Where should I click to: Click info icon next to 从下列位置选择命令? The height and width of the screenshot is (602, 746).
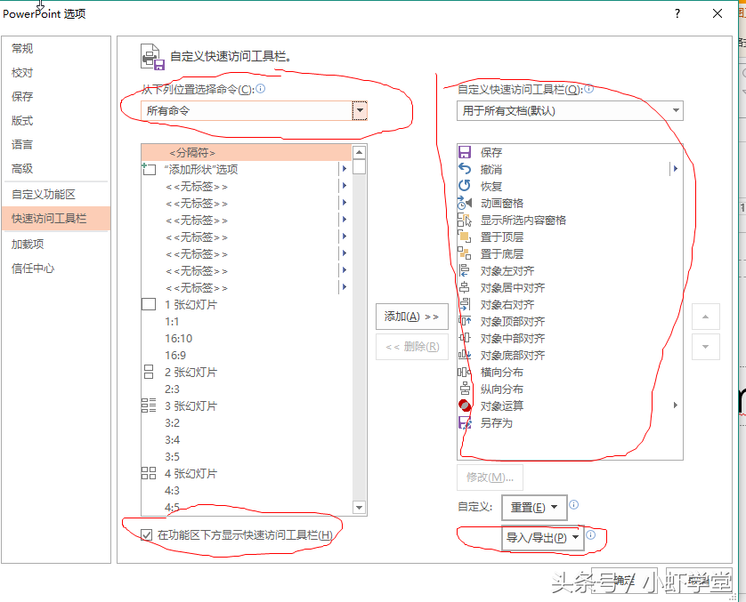tap(260, 88)
